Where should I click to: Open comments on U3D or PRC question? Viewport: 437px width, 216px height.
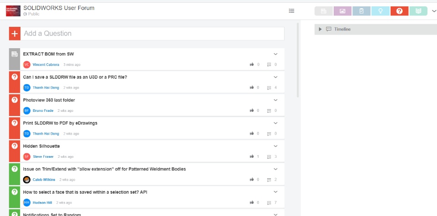click(x=269, y=88)
